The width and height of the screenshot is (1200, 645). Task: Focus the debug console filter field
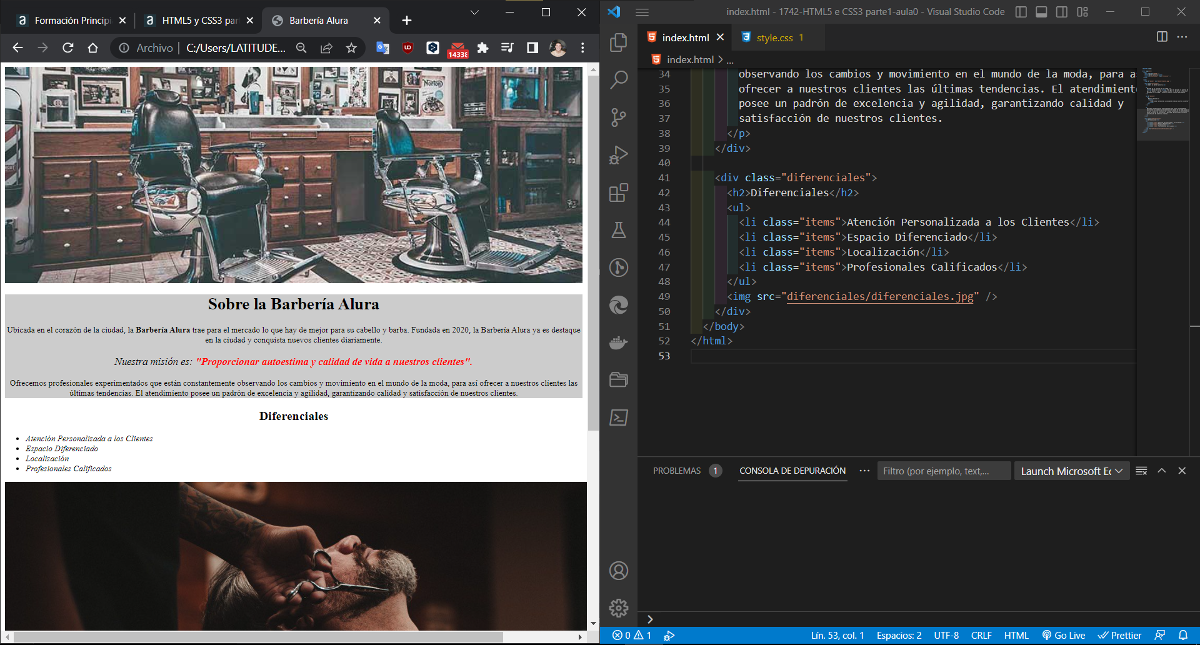click(x=944, y=471)
